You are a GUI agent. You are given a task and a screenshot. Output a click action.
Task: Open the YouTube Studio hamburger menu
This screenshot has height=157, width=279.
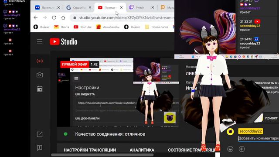40,41
